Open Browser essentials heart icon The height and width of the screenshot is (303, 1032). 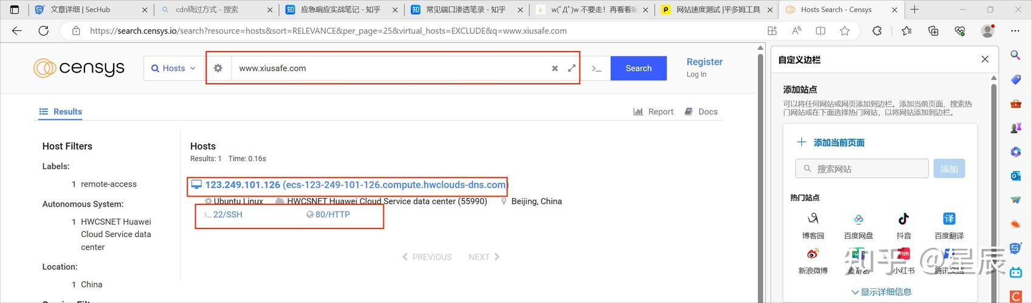click(960, 31)
